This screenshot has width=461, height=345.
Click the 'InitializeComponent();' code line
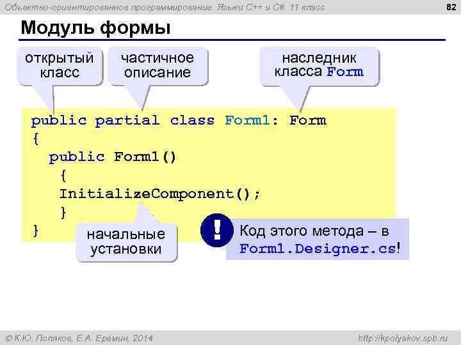click(x=160, y=194)
